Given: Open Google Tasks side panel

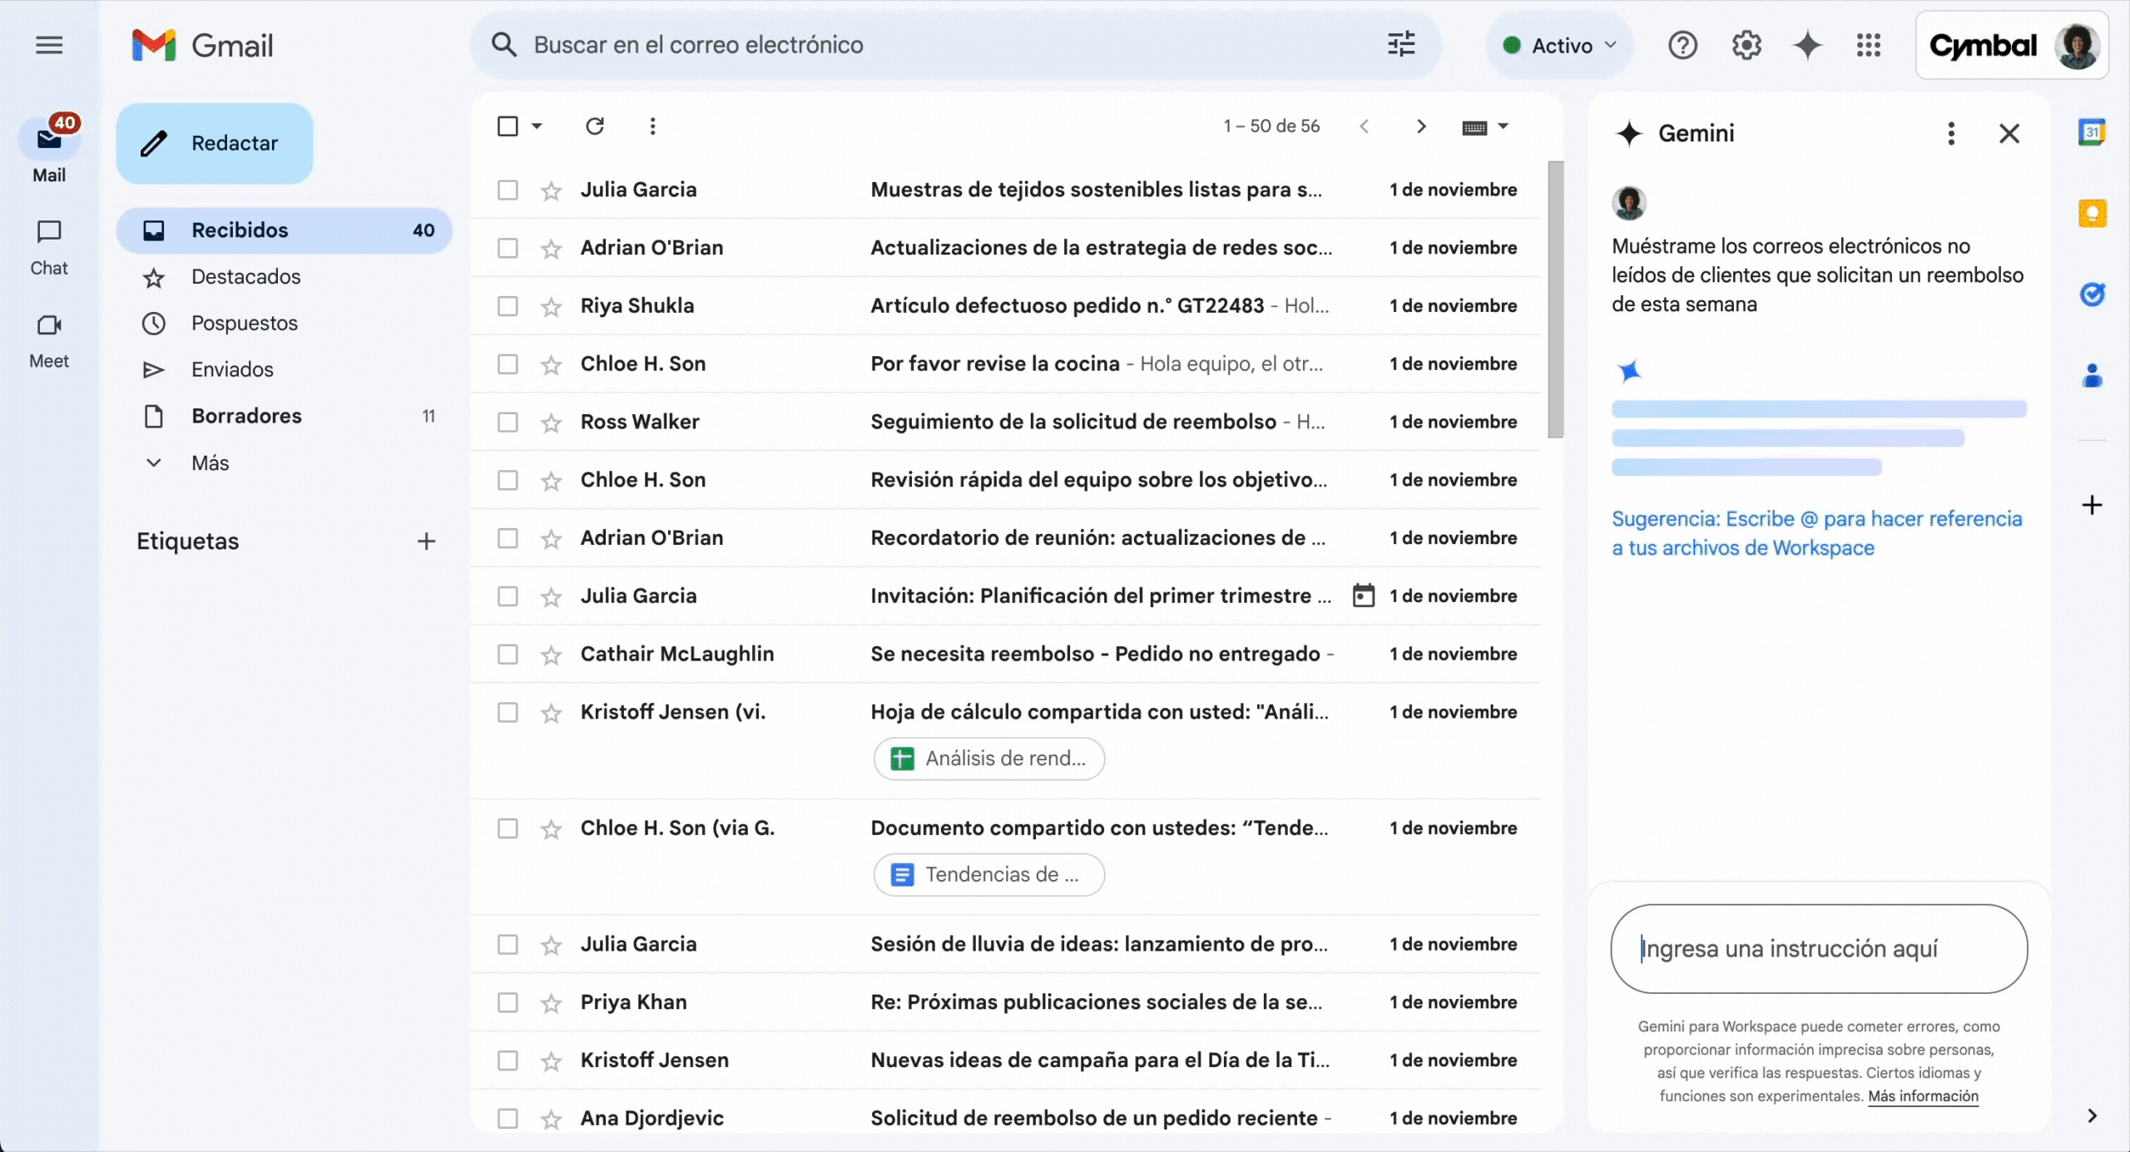Looking at the screenshot, I should (2092, 294).
